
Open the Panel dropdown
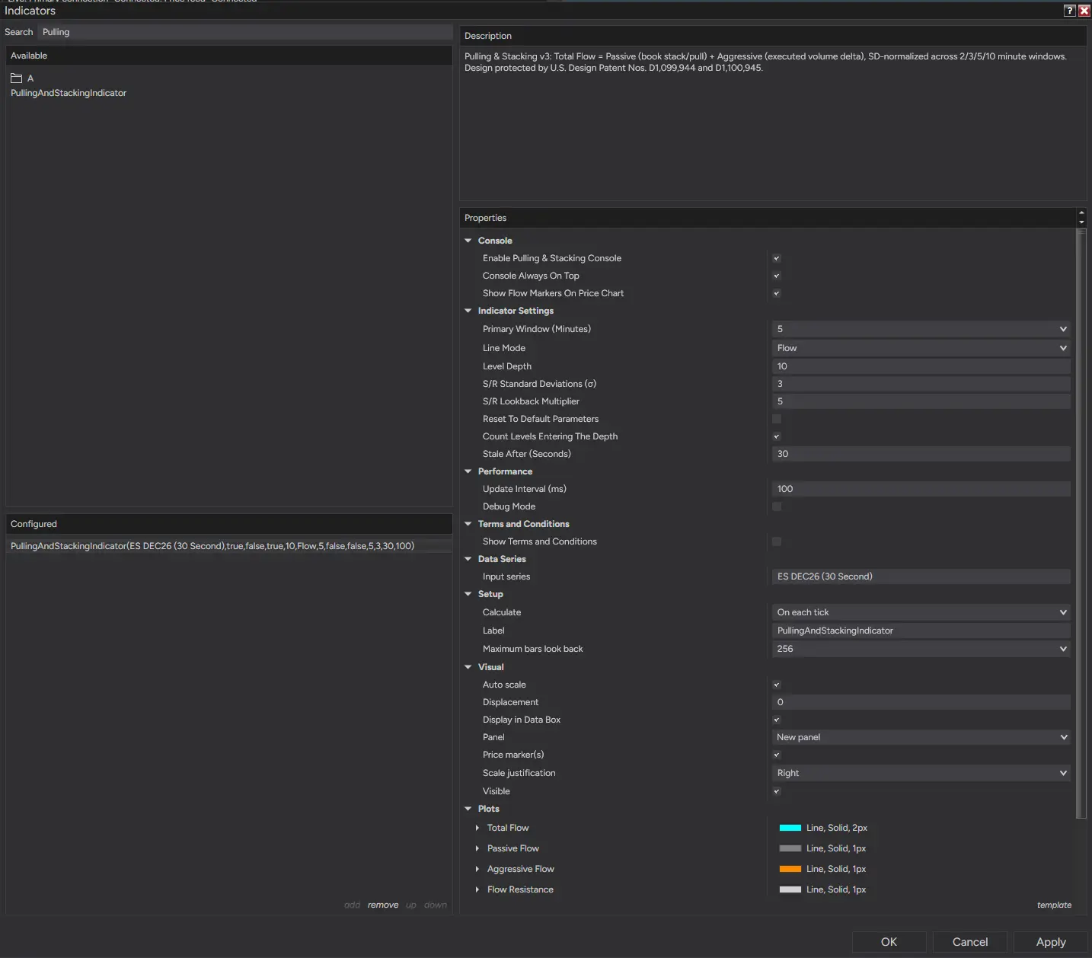pos(921,737)
